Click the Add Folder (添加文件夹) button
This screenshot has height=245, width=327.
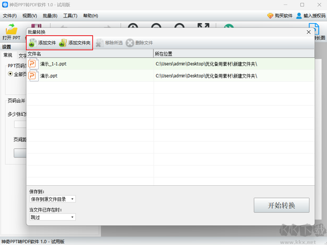click(75, 43)
